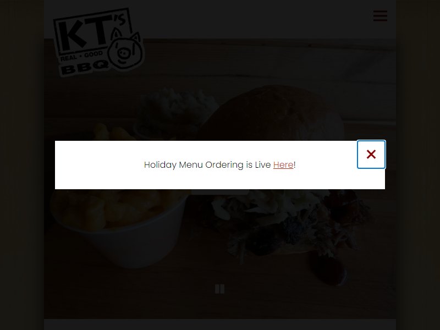
Task: Close the Holiday Menu popup
Action: click(x=371, y=155)
